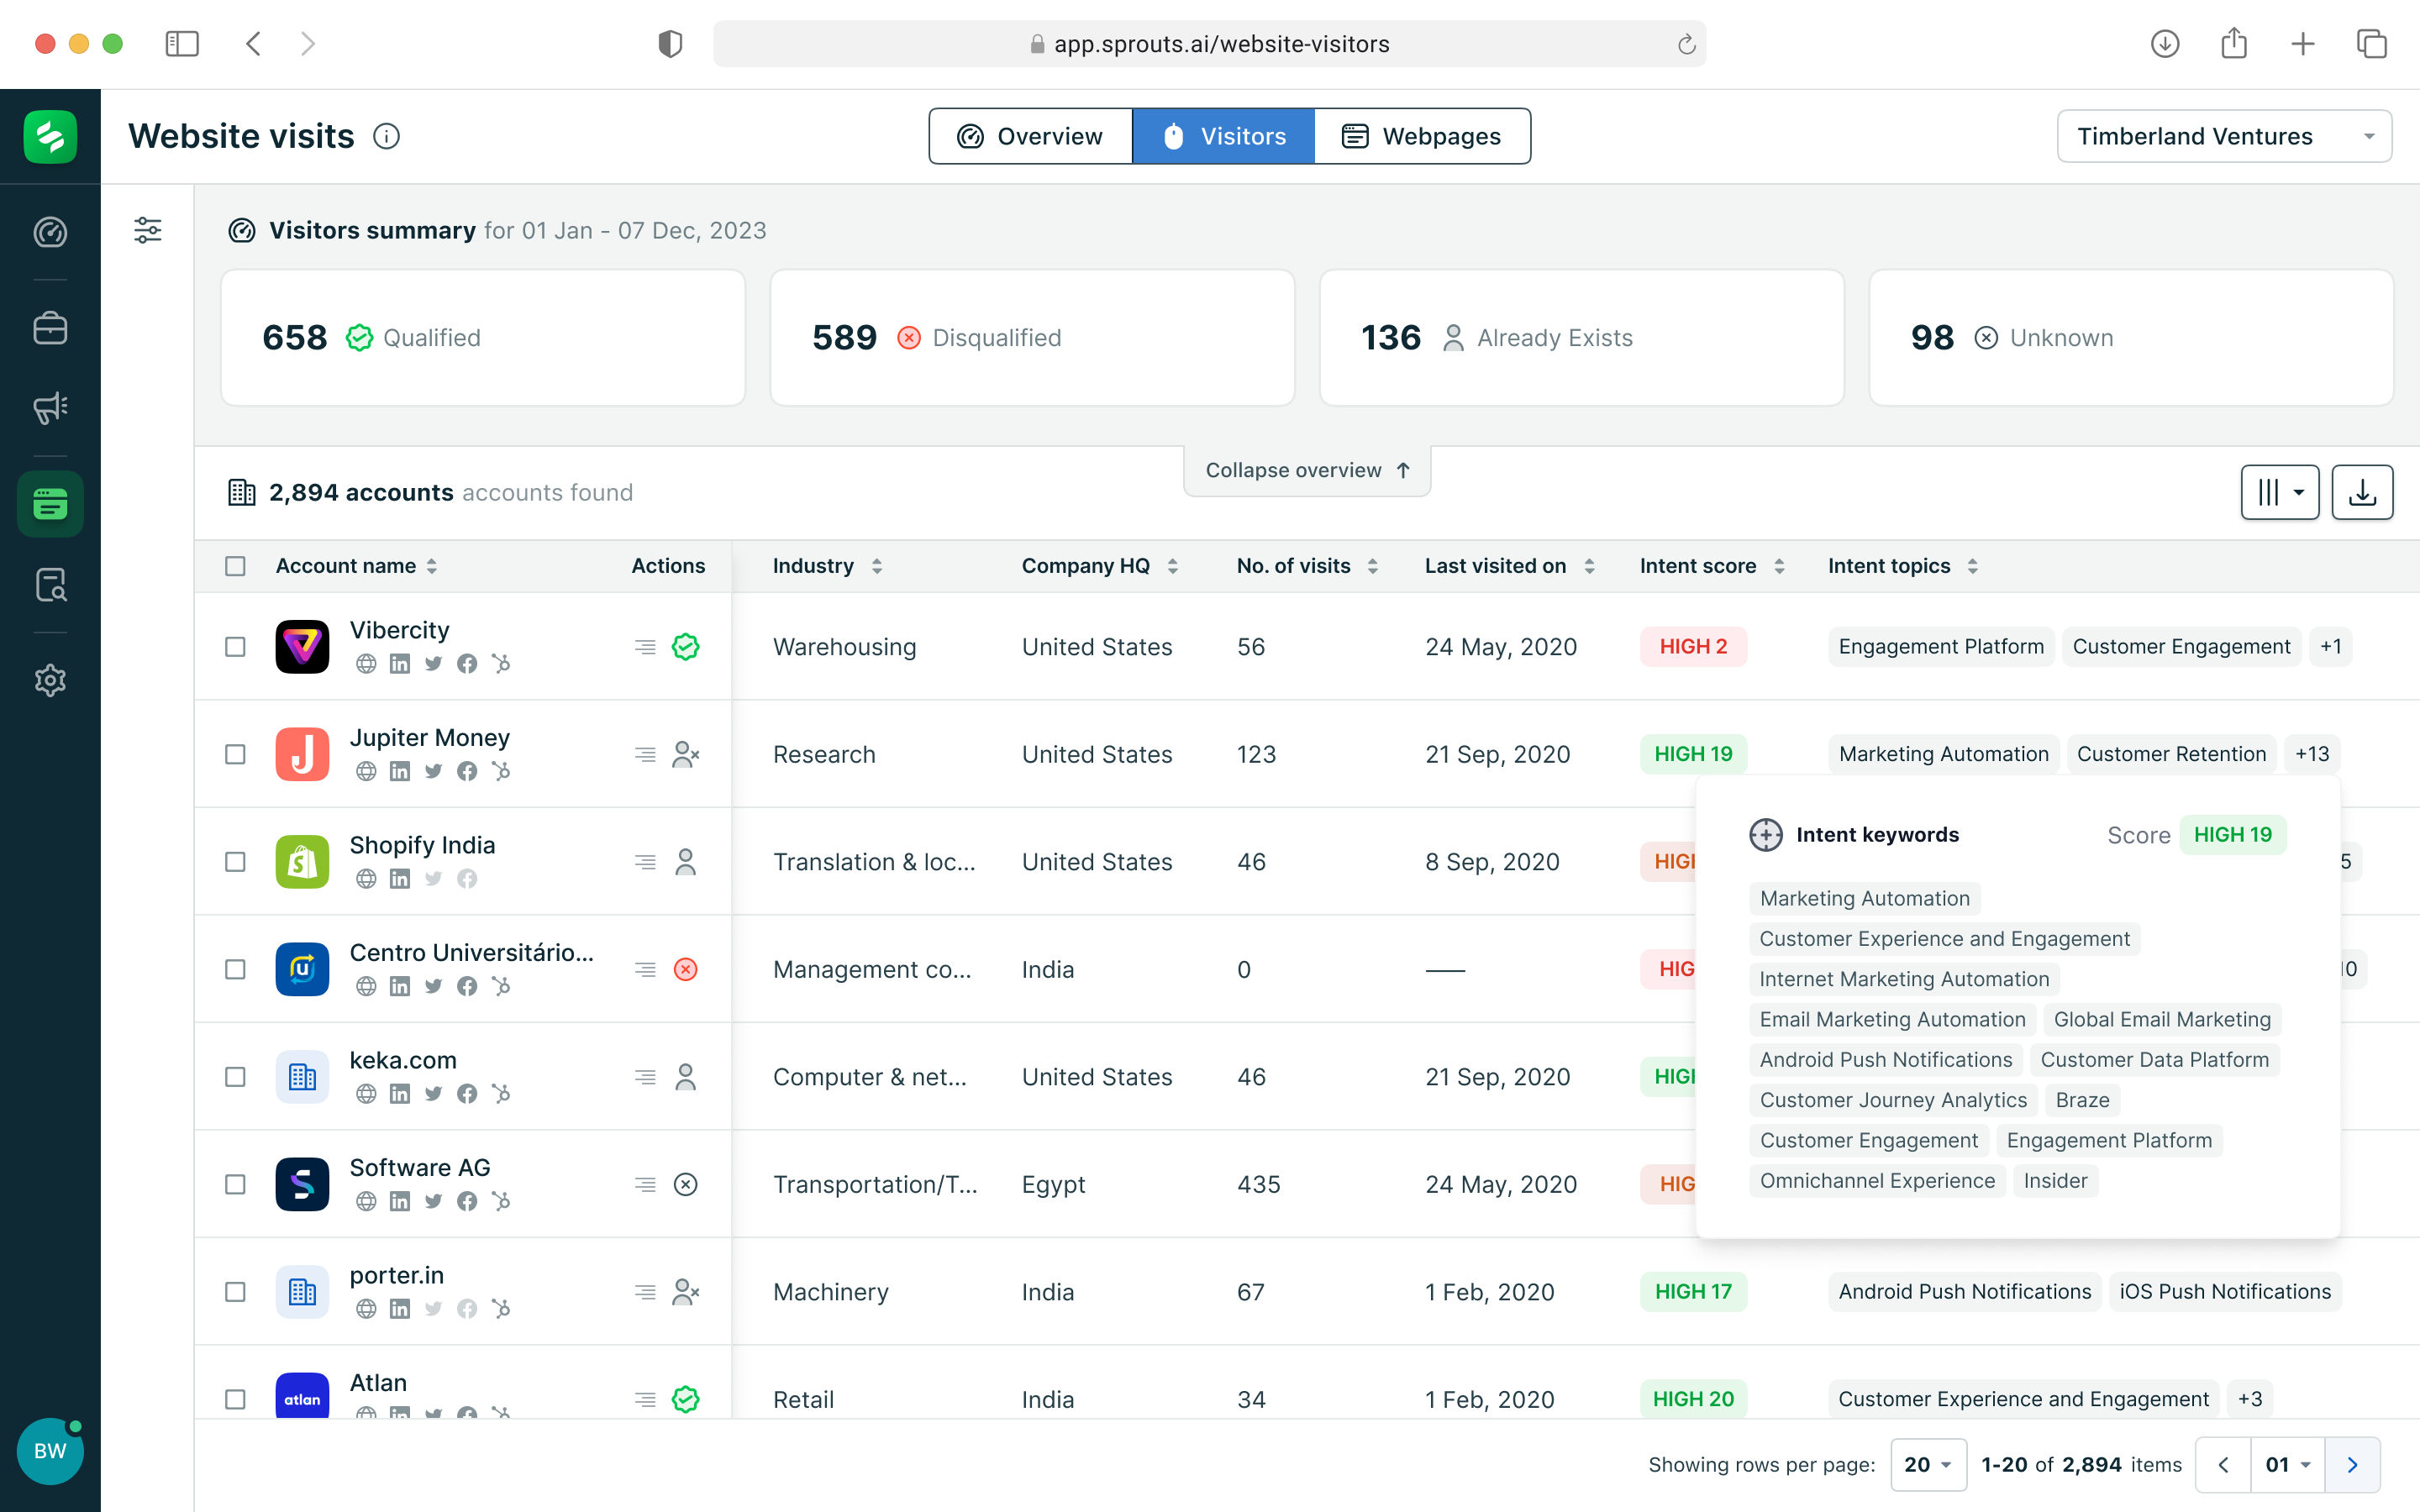
Task: Toggle checkbox for Vibercity account row
Action: (x=235, y=646)
